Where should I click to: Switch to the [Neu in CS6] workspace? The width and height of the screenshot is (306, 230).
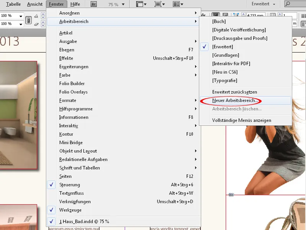(x=246, y=72)
